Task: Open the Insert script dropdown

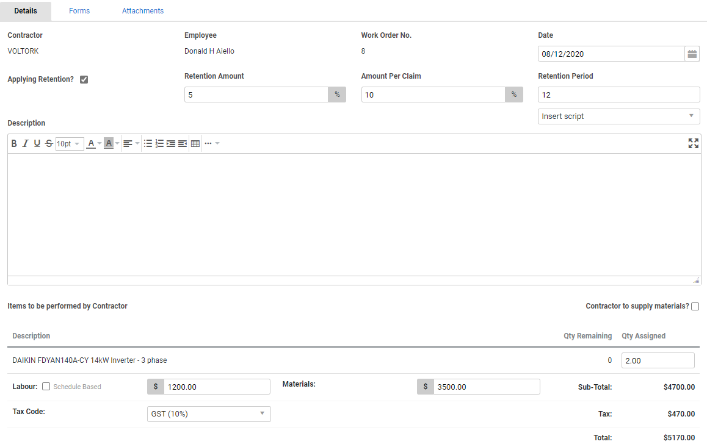Action: (x=618, y=116)
